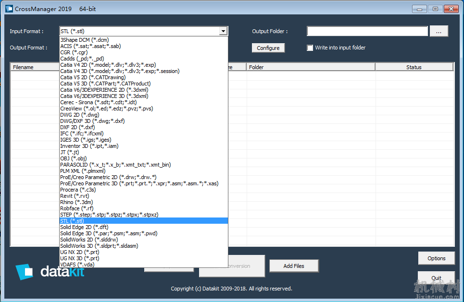The image size is (464, 302).
Task: Focus the Output Folder path field
Action: point(367,31)
